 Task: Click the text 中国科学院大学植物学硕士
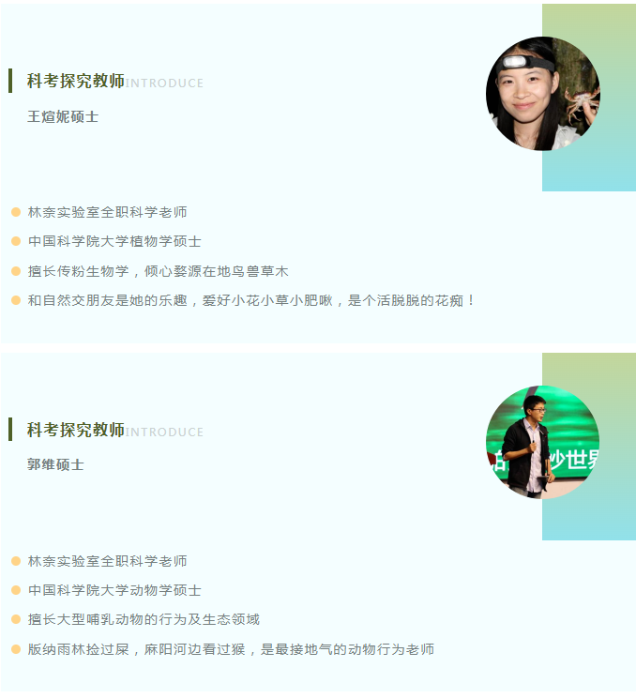(114, 241)
